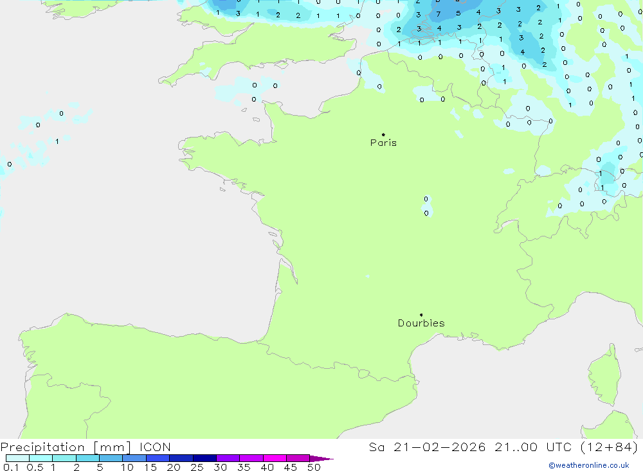Select the 0.5–1 mm legend swatch
643x471 pixels.
click(41, 458)
